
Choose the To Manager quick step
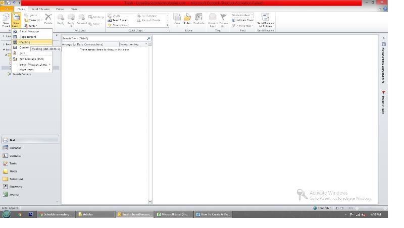coord(146,16)
